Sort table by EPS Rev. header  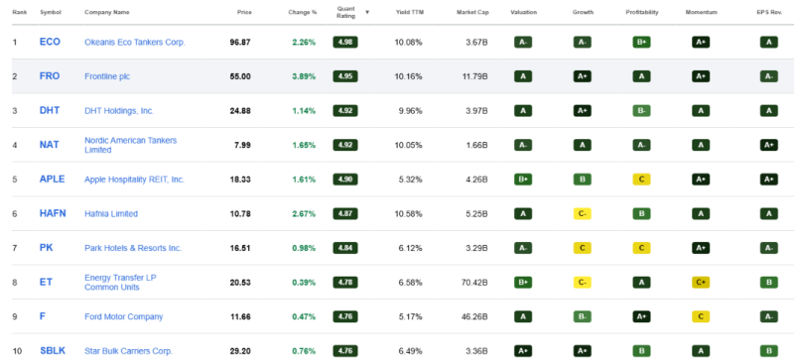click(768, 12)
